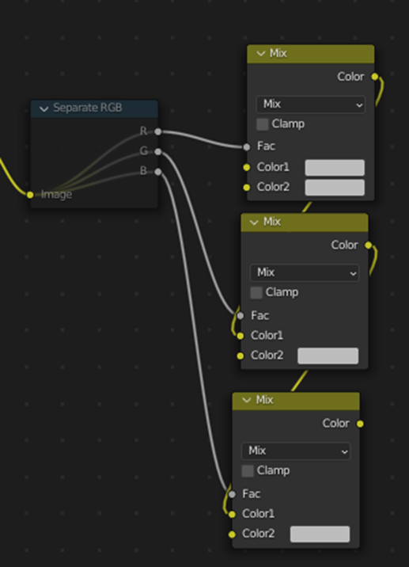The width and height of the screenshot is (409, 567).
Task: Select the middle Mix node by its header title
Action: point(272,221)
